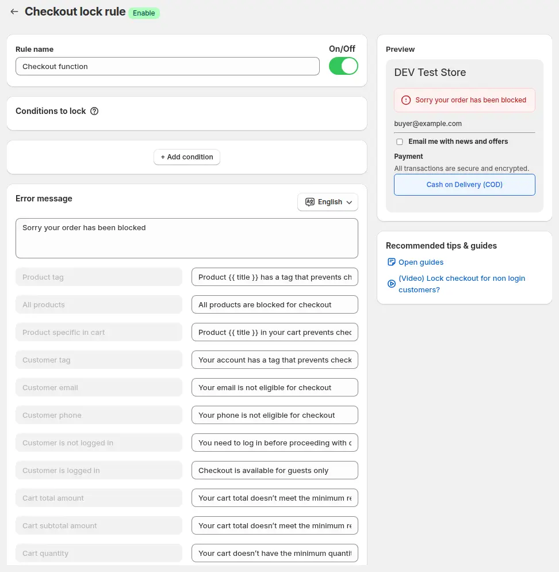
Task: Click the disabled Customer tag label field
Action: coord(99,360)
